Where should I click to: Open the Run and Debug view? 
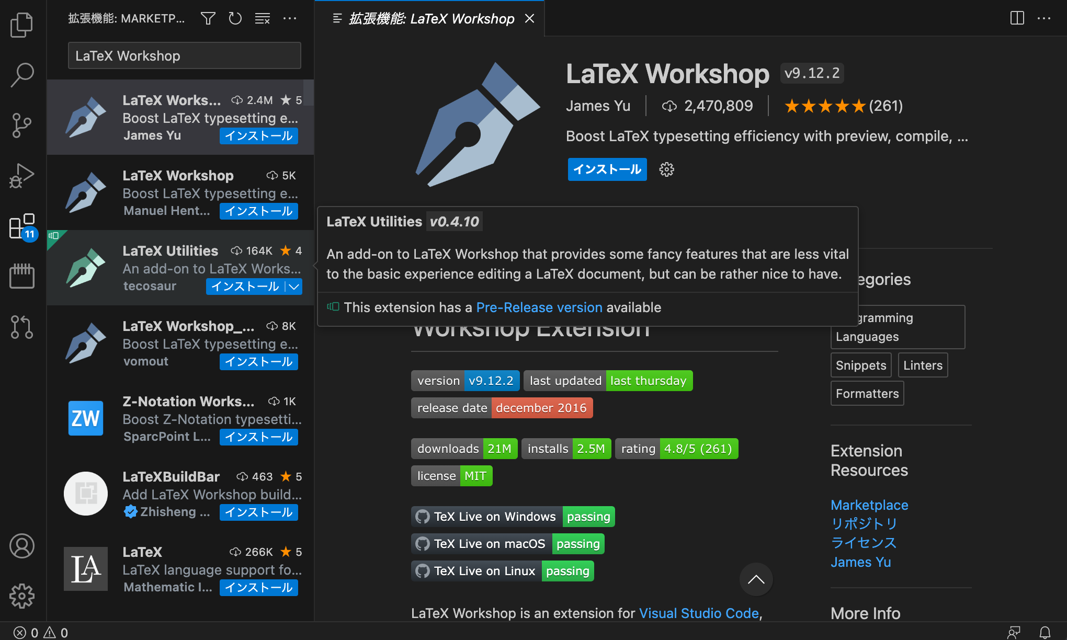tap(21, 175)
